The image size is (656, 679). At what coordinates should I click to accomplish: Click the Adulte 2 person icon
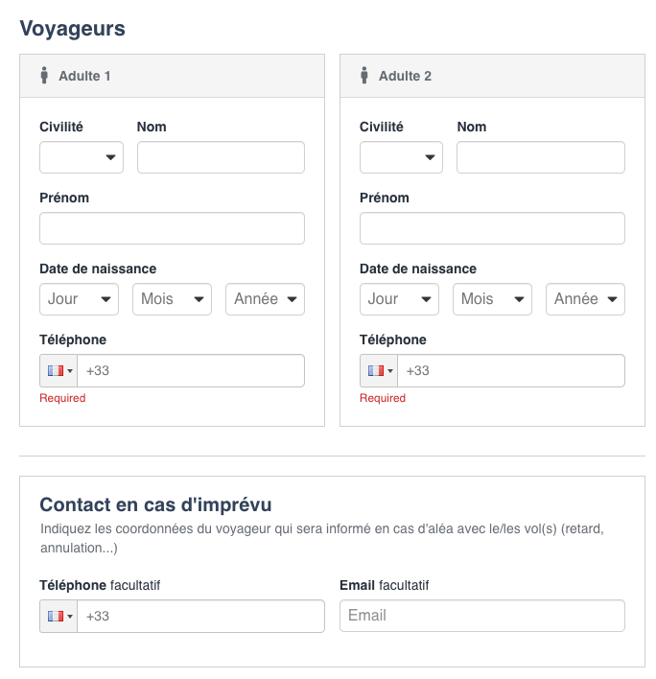click(364, 75)
